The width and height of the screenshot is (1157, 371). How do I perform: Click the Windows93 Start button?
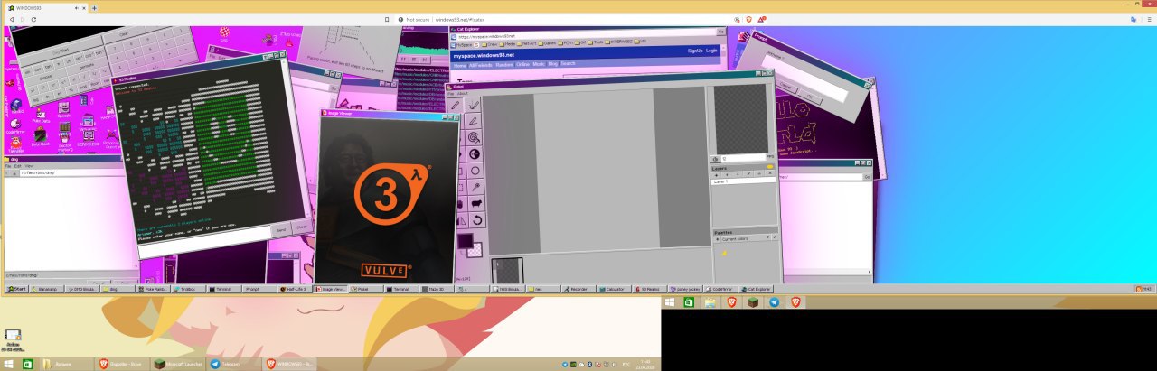point(15,289)
